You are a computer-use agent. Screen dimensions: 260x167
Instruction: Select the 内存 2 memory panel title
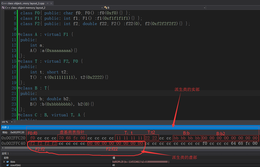pyautogui.click(x=5, y=127)
